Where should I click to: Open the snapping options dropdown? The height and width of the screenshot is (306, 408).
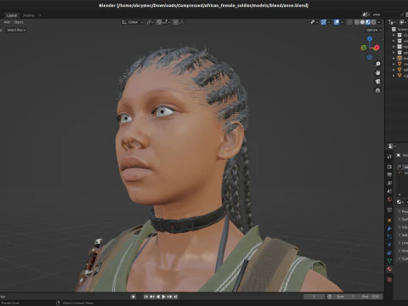(166, 22)
